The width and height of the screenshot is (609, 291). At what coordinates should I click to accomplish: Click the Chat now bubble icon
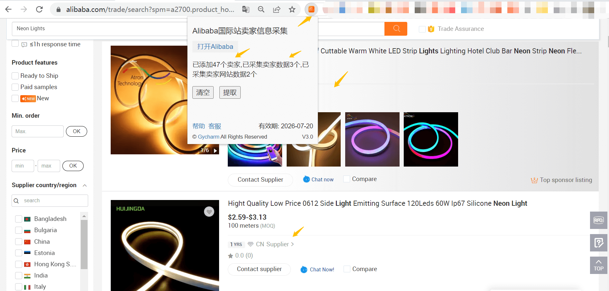click(306, 179)
